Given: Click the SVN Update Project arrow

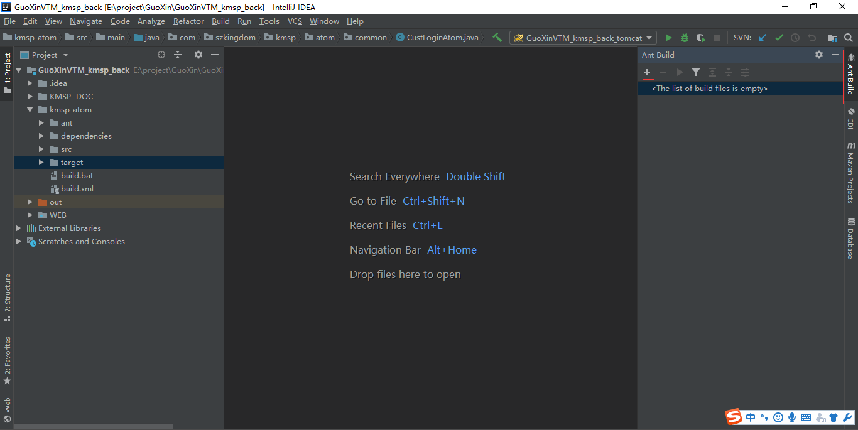Looking at the screenshot, I should (763, 38).
